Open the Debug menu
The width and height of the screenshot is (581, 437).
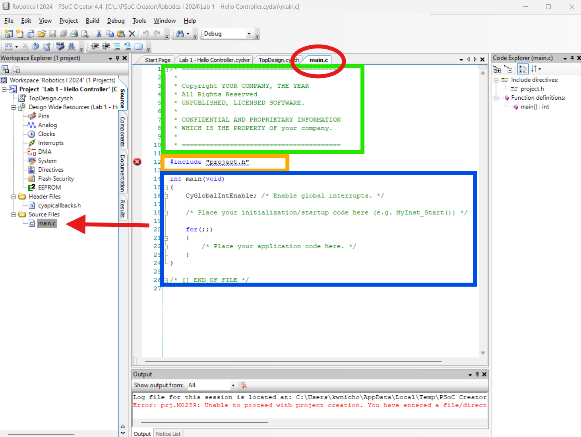pyautogui.click(x=116, y=21)
